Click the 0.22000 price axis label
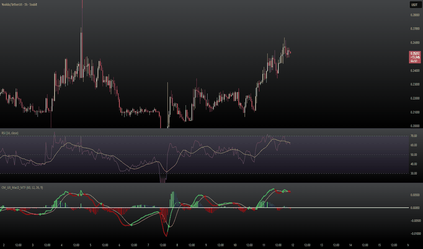This screenshot has height=249, width=423. tap(415, 98)
